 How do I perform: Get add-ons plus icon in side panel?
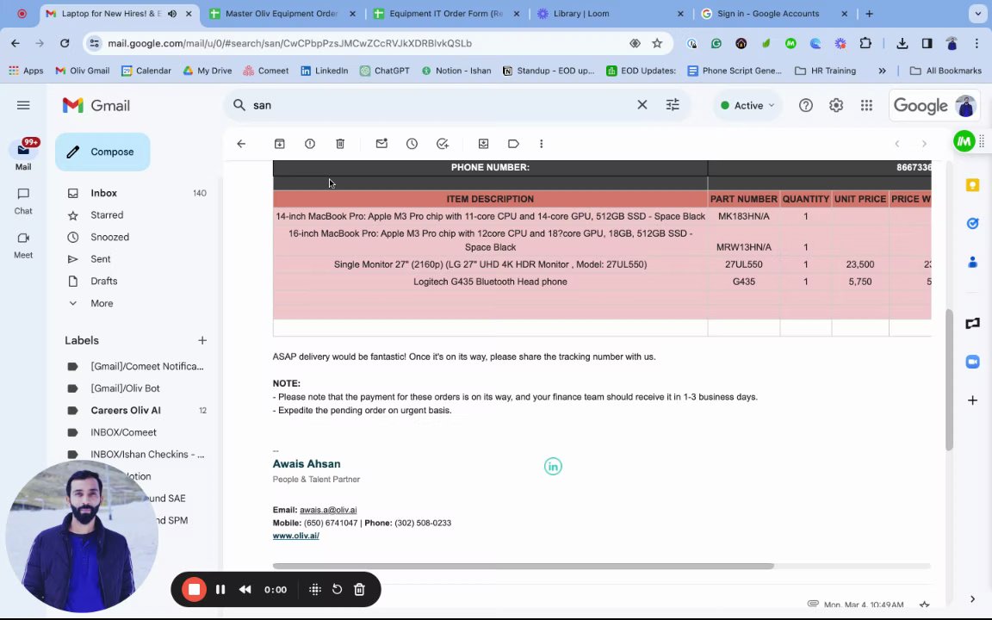tap(973, 400)
